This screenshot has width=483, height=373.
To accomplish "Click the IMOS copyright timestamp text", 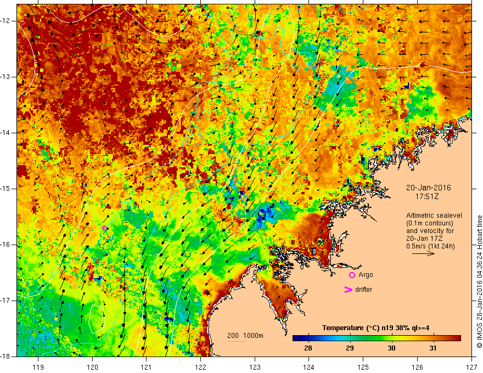I will (x=479, y=281).
